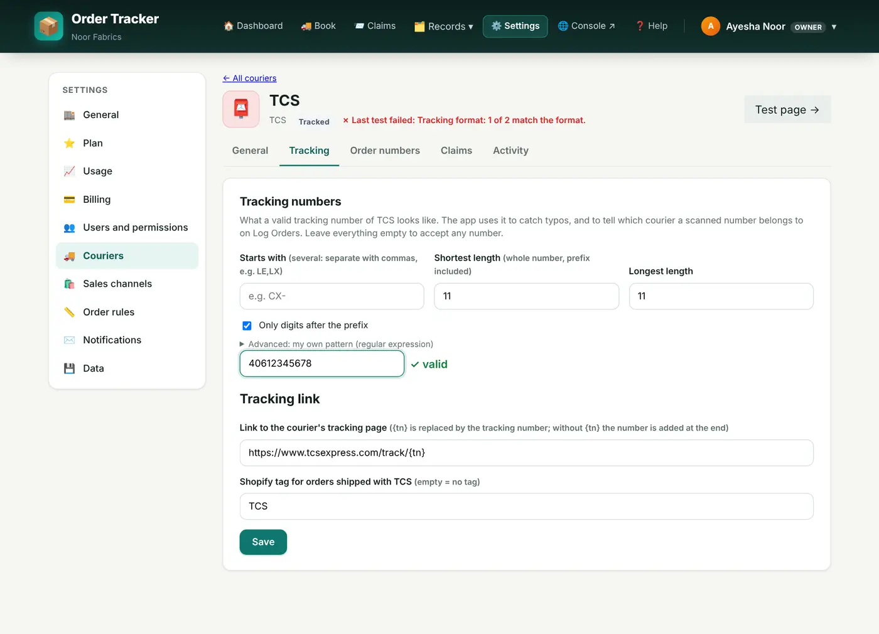Select the Tracking tab
Screen dimensions: 879x634
click(x=309, y=151)
